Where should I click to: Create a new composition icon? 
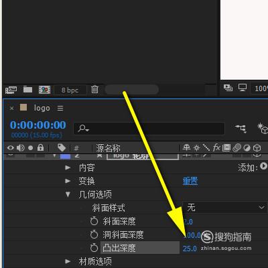pyautogui.click(x=44, y=90)
